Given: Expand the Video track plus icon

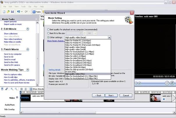Looking at the screenshot, I should tap(17, 97).
